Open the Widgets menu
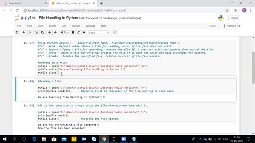The height and width of the screenshot is (143, 255). tap(90, 26)
